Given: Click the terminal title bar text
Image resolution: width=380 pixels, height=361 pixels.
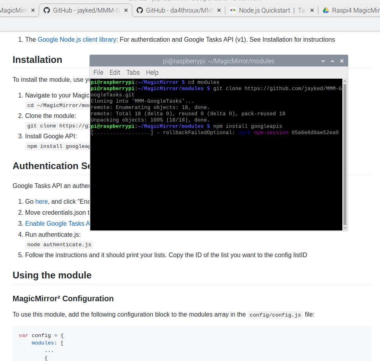Looking at the screenshot, I should (218, 61).
